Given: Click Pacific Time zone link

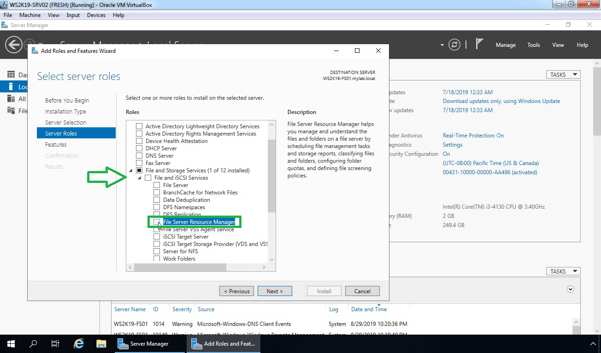Looking at the screenshot, I should (x=491, y=163).
